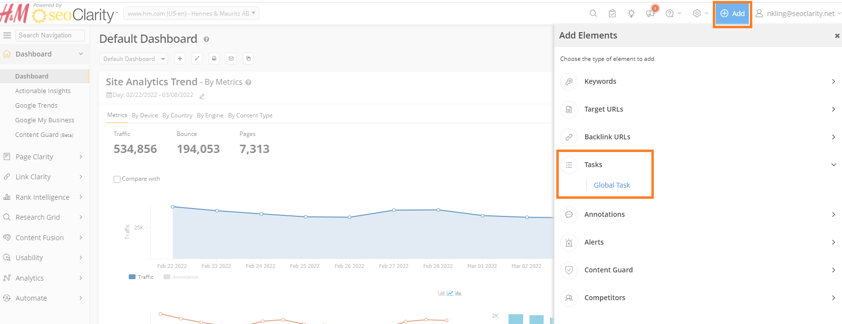
Task: Enable the Compare with checkbox
Action: tap(117, 179)
